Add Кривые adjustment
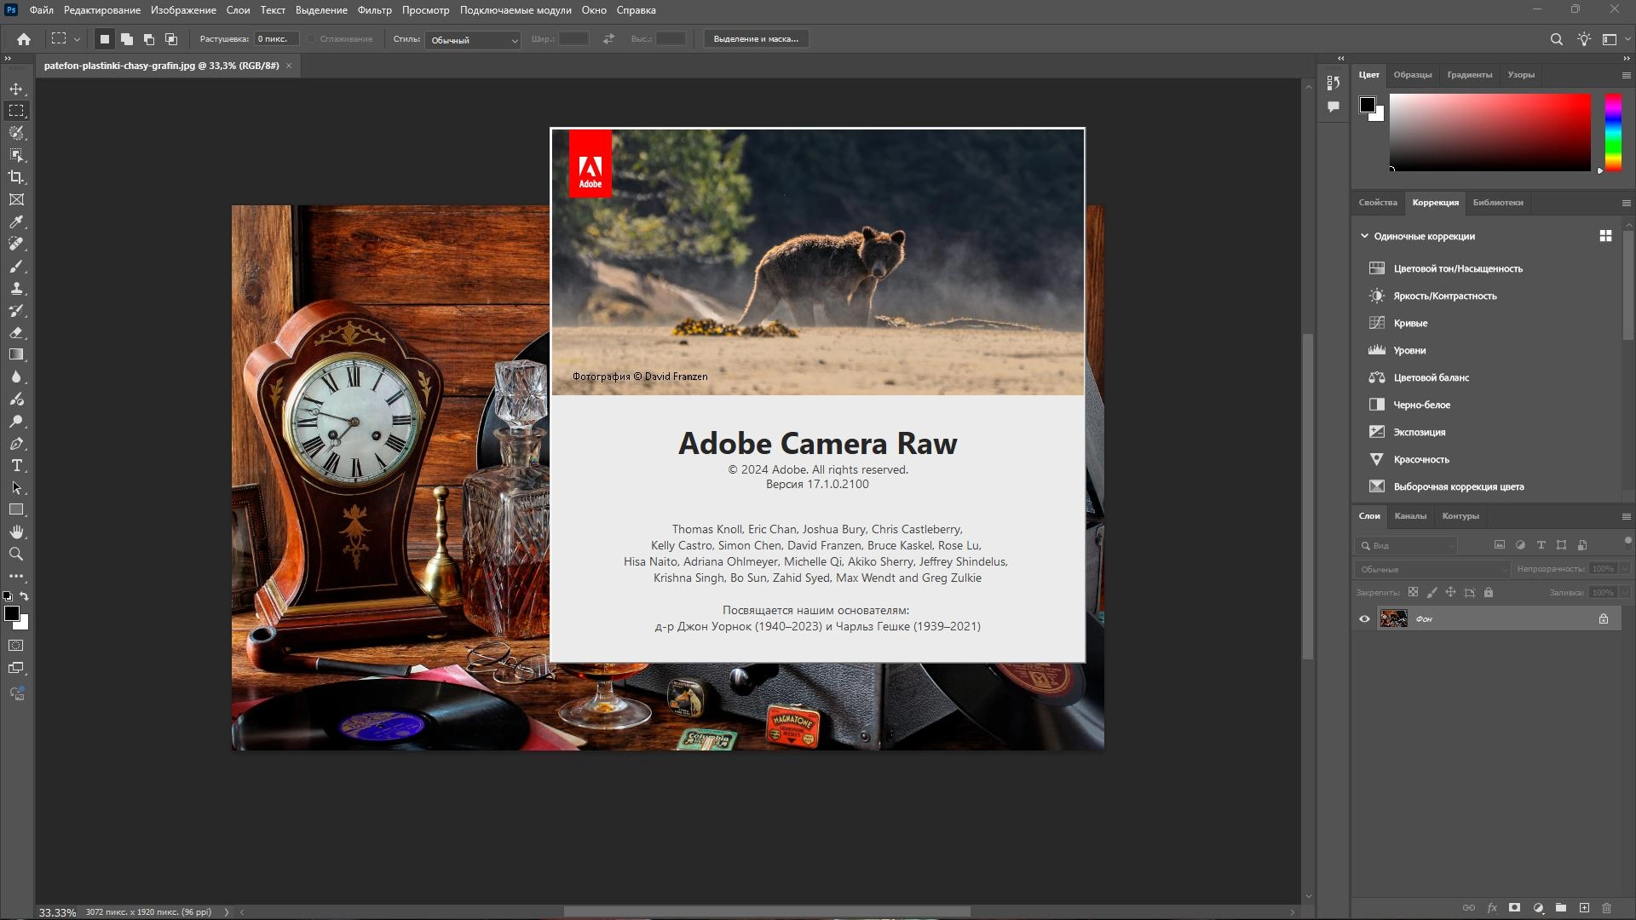Screen dimensions: 1636x920 click(1410, 323)
